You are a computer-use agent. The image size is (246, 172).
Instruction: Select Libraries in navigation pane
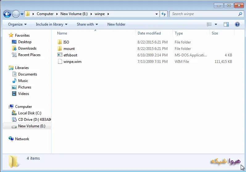[x=22, y=68]
